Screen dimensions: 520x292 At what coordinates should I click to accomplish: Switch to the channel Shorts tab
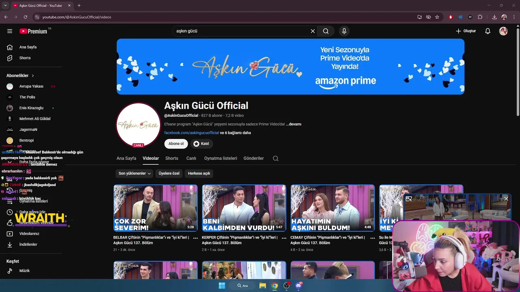click(172, 159)
